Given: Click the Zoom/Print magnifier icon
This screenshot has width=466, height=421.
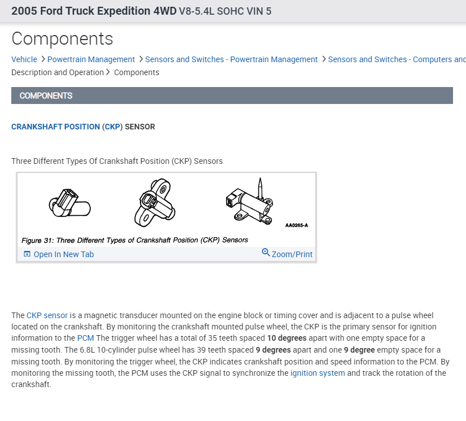Looking at the screenshot, I should (x=266, y=253).
